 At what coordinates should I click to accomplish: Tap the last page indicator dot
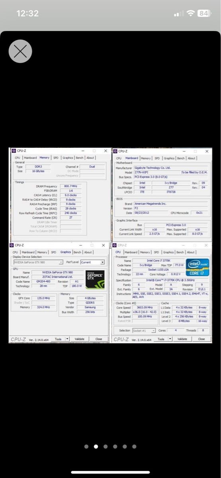pos(134,447)
